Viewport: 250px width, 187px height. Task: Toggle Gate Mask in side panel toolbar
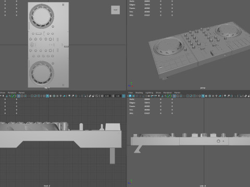point(184,96)
